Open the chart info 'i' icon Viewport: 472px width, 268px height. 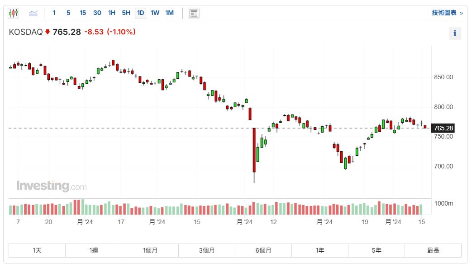coord(455,33)
